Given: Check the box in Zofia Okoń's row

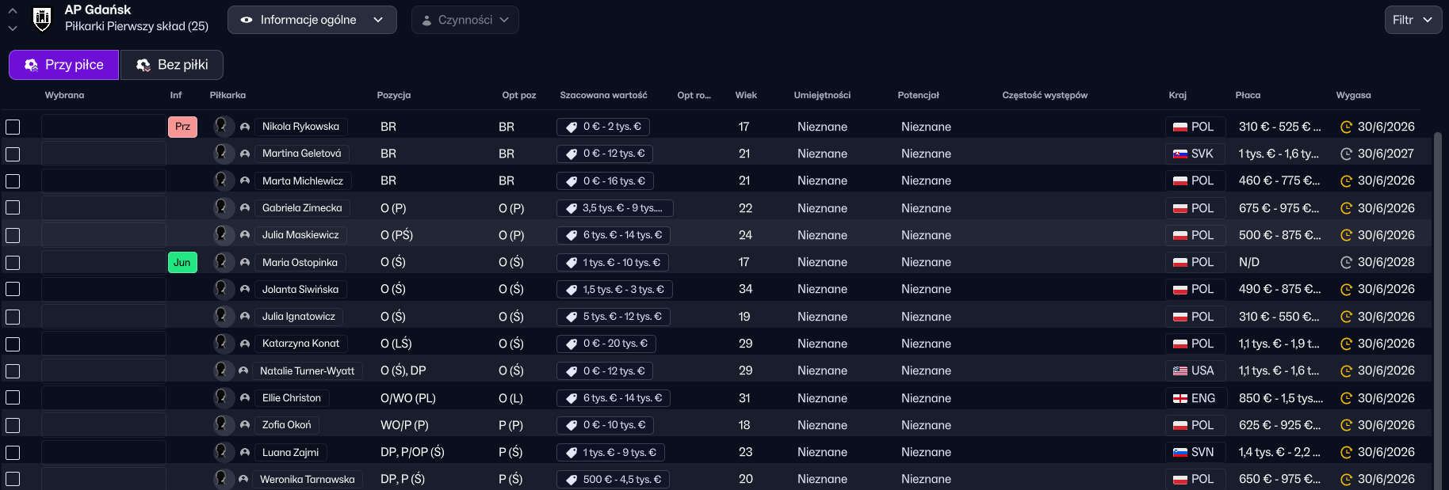Looking at the screenshot, I should [13, 425].
